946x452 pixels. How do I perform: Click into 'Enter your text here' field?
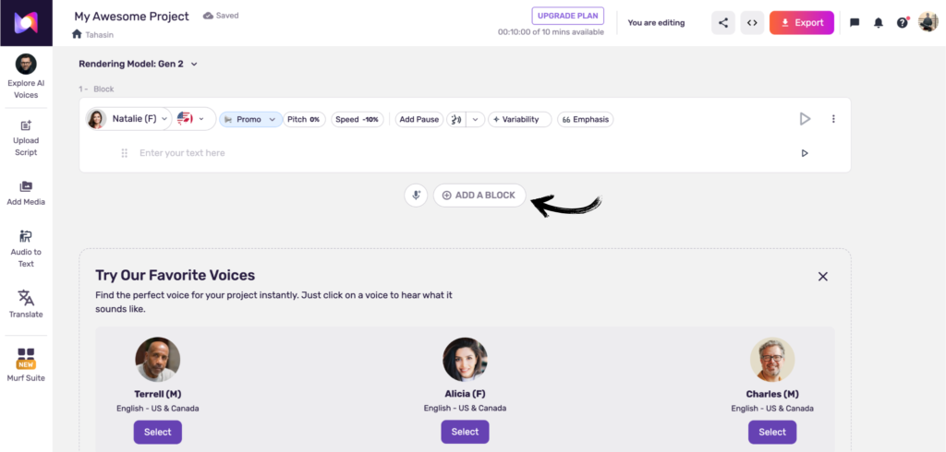pos(465,153)
